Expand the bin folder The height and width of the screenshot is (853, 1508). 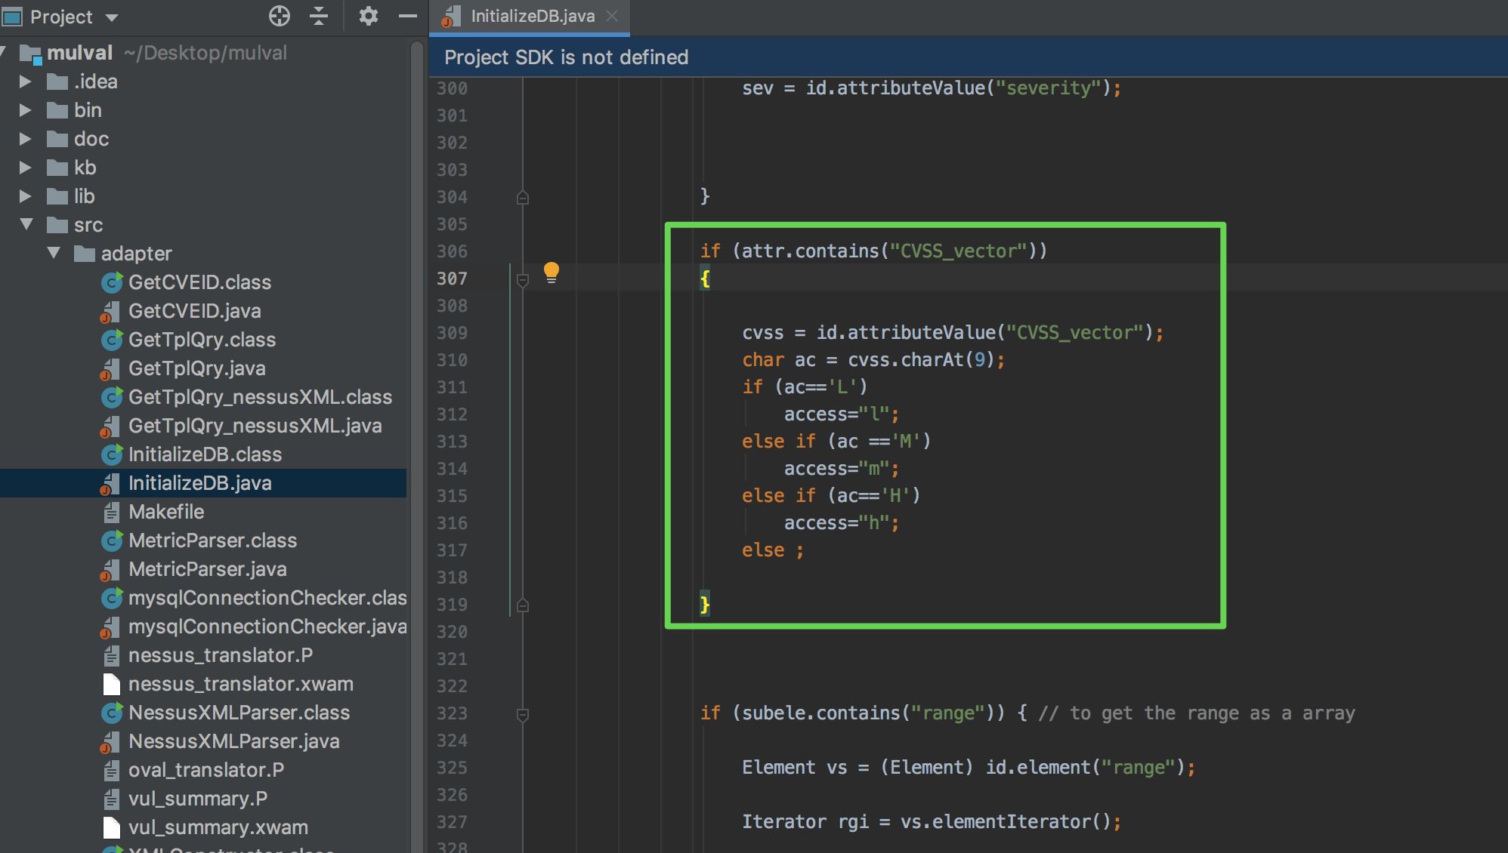click(x=25, y=109)
